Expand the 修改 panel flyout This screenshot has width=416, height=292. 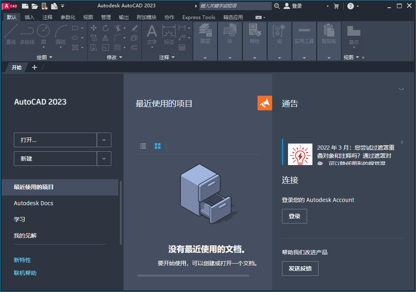114,57
